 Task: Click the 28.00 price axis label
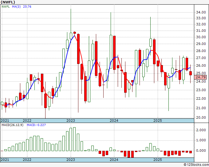[201, 51]
